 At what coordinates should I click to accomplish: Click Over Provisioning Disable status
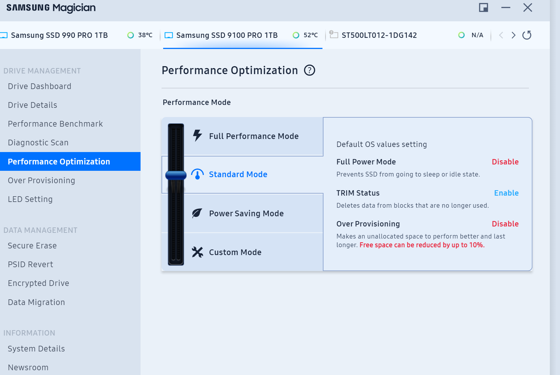click(505, 224)
